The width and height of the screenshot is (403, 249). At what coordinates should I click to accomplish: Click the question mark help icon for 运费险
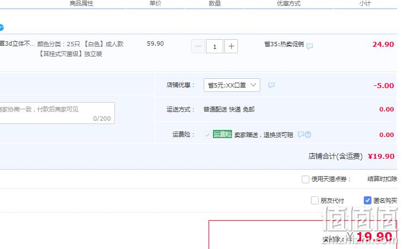(x=308, y=134)
